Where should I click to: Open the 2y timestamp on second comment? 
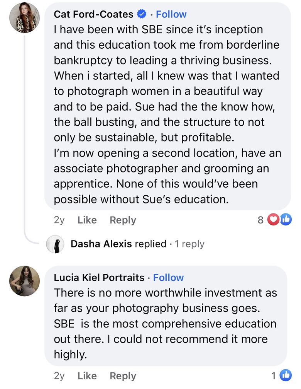point(59,376)
